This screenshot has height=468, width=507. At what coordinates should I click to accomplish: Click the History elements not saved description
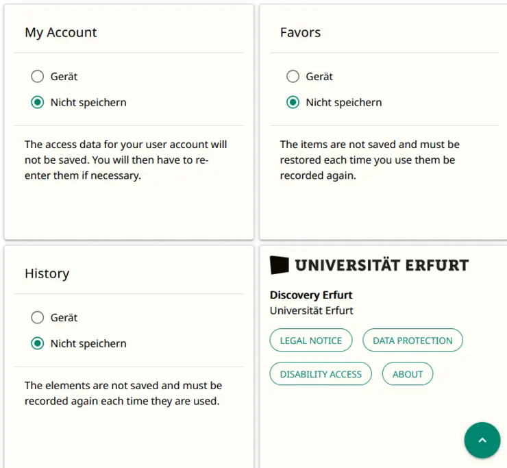pyautogui.click(x=123, y=393)
